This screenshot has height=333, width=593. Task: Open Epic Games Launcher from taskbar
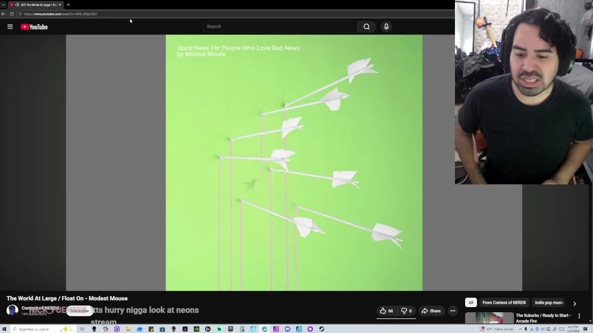230,329
